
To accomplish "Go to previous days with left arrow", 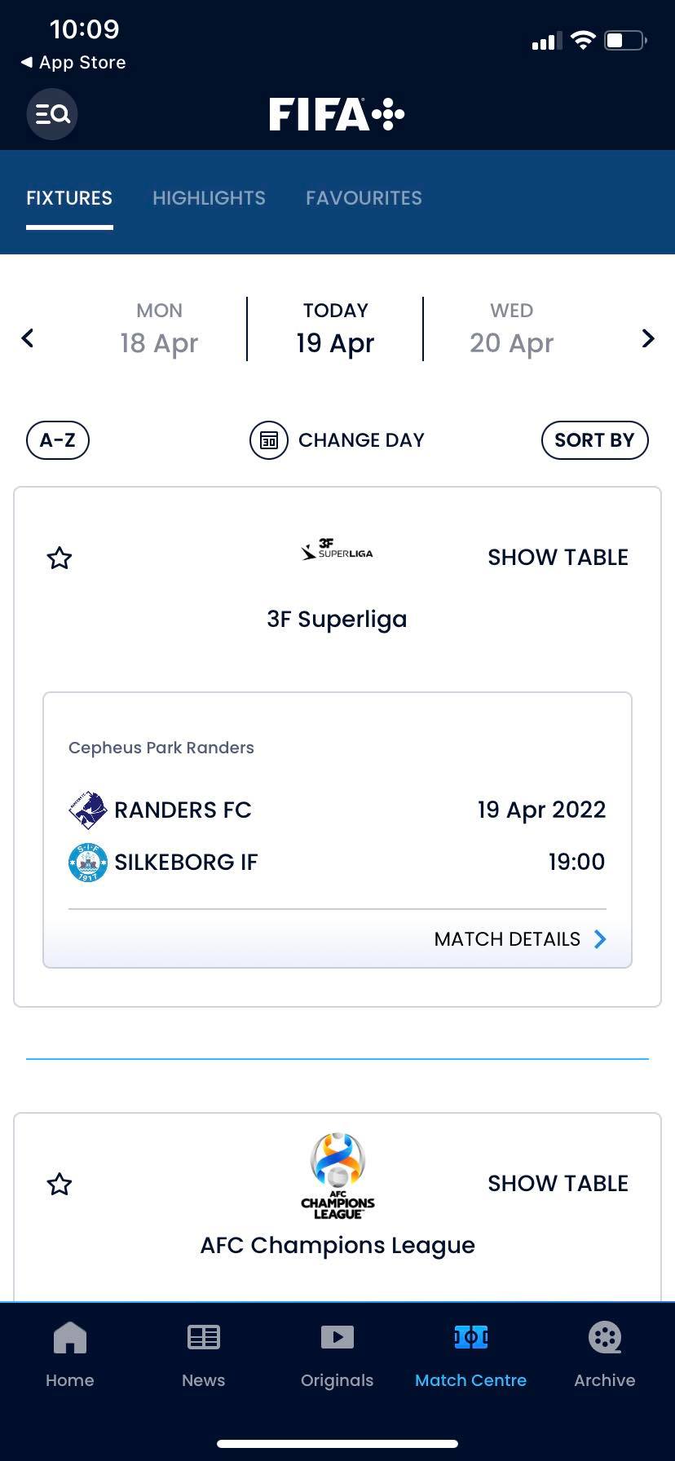I will click(x=28, y=338).
